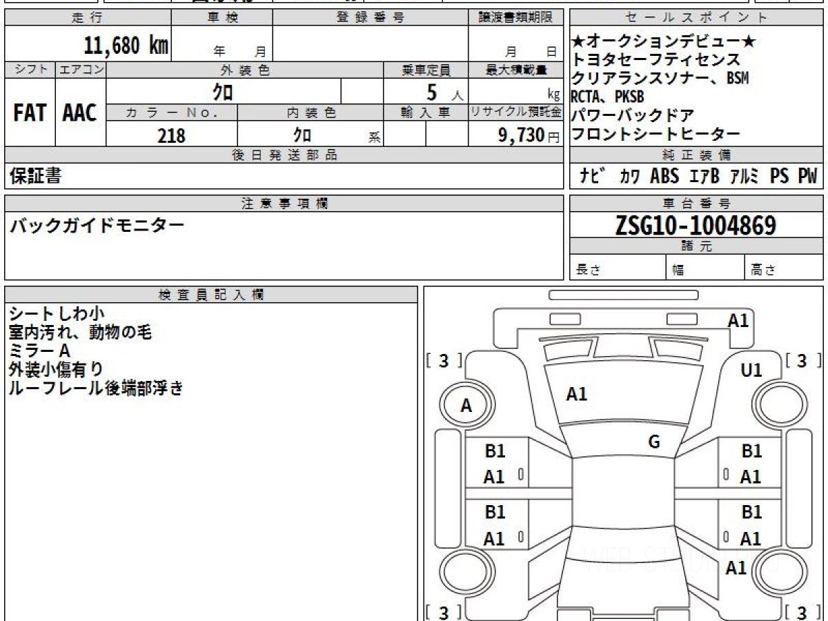Click the 外装小傷有り note

tap(56, 369)
